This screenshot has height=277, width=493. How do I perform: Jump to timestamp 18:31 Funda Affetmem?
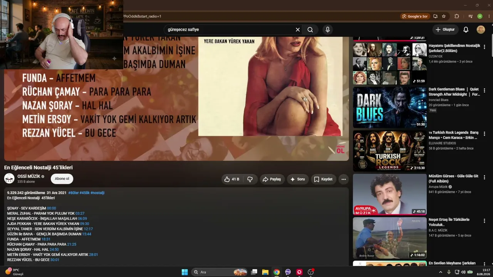click(46, 239)
